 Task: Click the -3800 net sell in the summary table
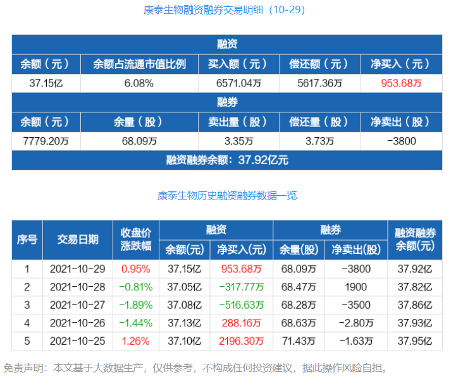pyautogui.click(x=401, y=141)
